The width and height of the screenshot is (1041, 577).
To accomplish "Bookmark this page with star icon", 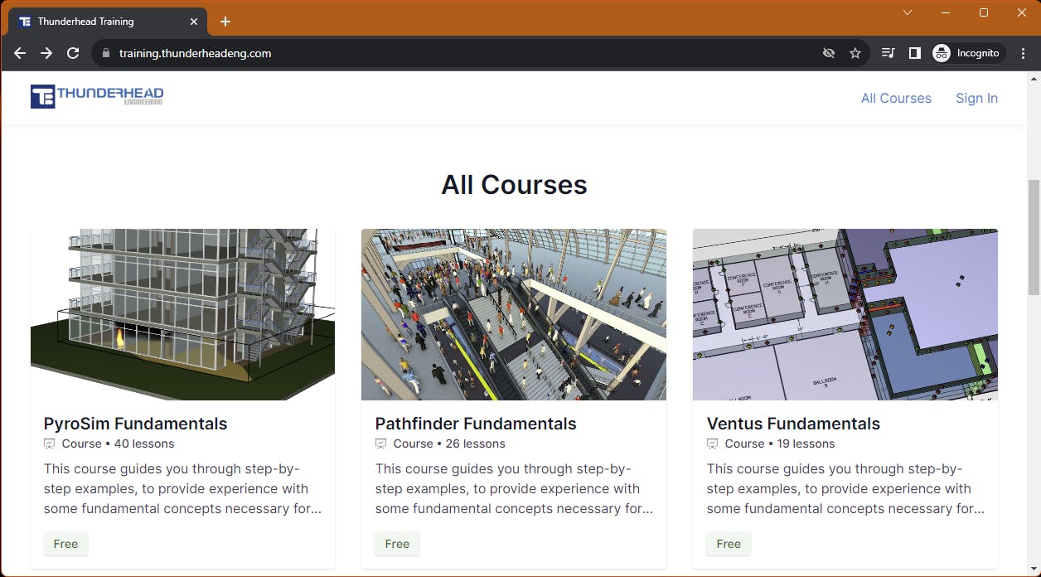I will [855, 53].
